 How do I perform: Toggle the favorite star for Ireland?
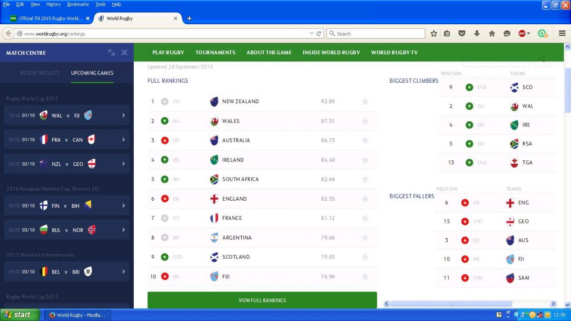365,160
